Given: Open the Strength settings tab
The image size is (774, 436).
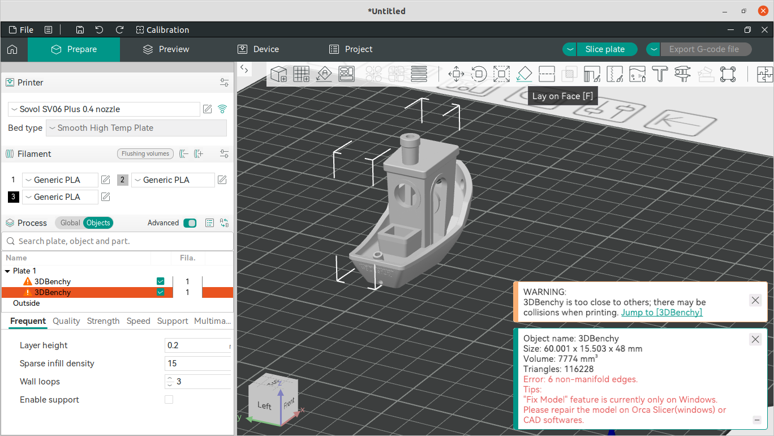Looking at the screenshot, I should 103,321.
